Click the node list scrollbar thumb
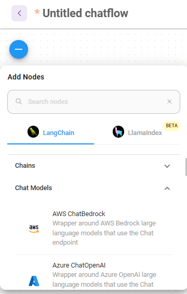187x294 pixels. (186, 167)
